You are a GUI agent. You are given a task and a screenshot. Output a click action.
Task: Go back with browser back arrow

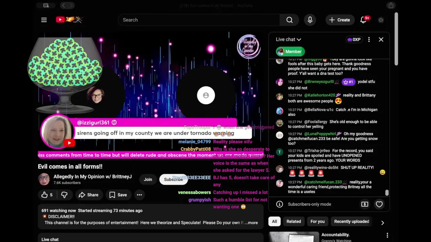pyautogui.click(x=64, y=5)
